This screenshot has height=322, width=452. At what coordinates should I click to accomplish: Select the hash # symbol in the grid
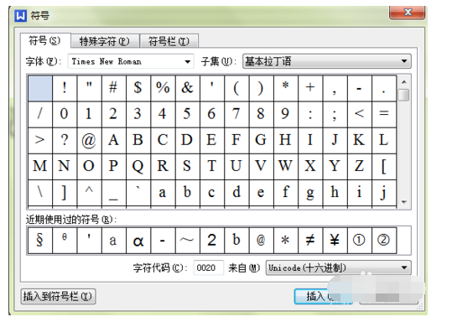coord(114,88)
